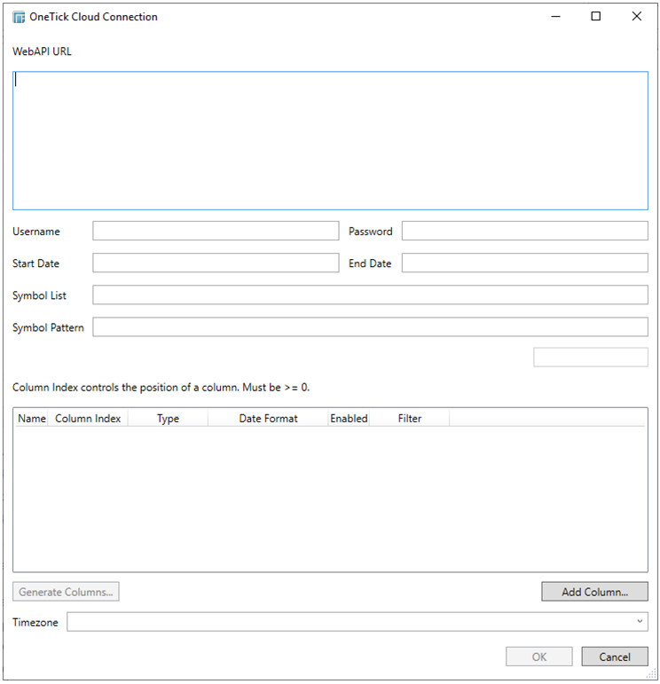Sort by the Name column header
The height and width of the screenshot is (684, 660).
(x=32, y=419)
